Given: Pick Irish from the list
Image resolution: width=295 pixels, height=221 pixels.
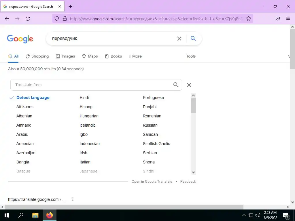Looking at the screenshot, I should coord(83,153).
